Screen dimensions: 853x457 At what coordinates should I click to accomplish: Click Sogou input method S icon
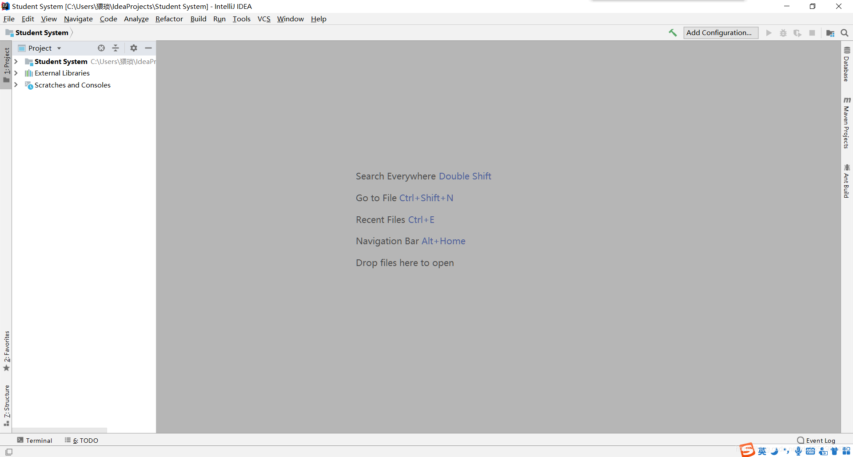(x=747, y=450)
